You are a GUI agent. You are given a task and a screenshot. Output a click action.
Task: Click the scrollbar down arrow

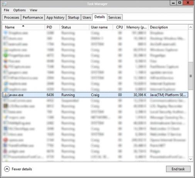tap(191, 159)
